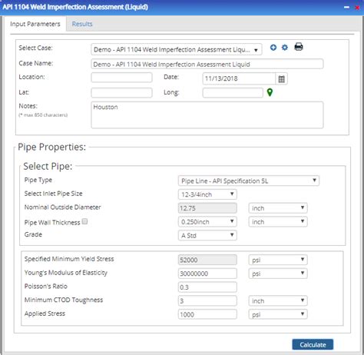
Task: Focus the Case Name field
Action: pos(207,64)
